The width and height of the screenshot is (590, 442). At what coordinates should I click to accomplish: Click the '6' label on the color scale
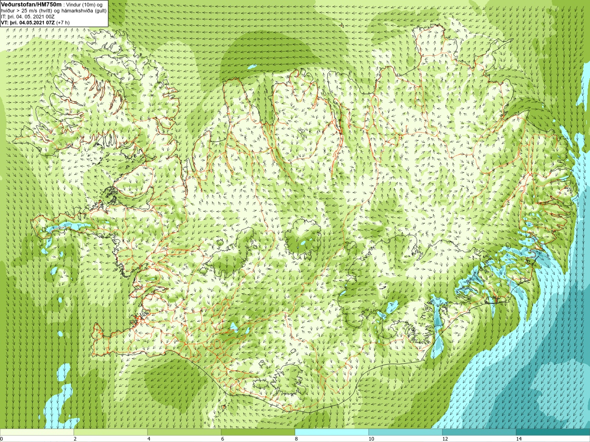coord(223,439)
